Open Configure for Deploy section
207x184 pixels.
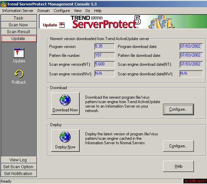179,146
